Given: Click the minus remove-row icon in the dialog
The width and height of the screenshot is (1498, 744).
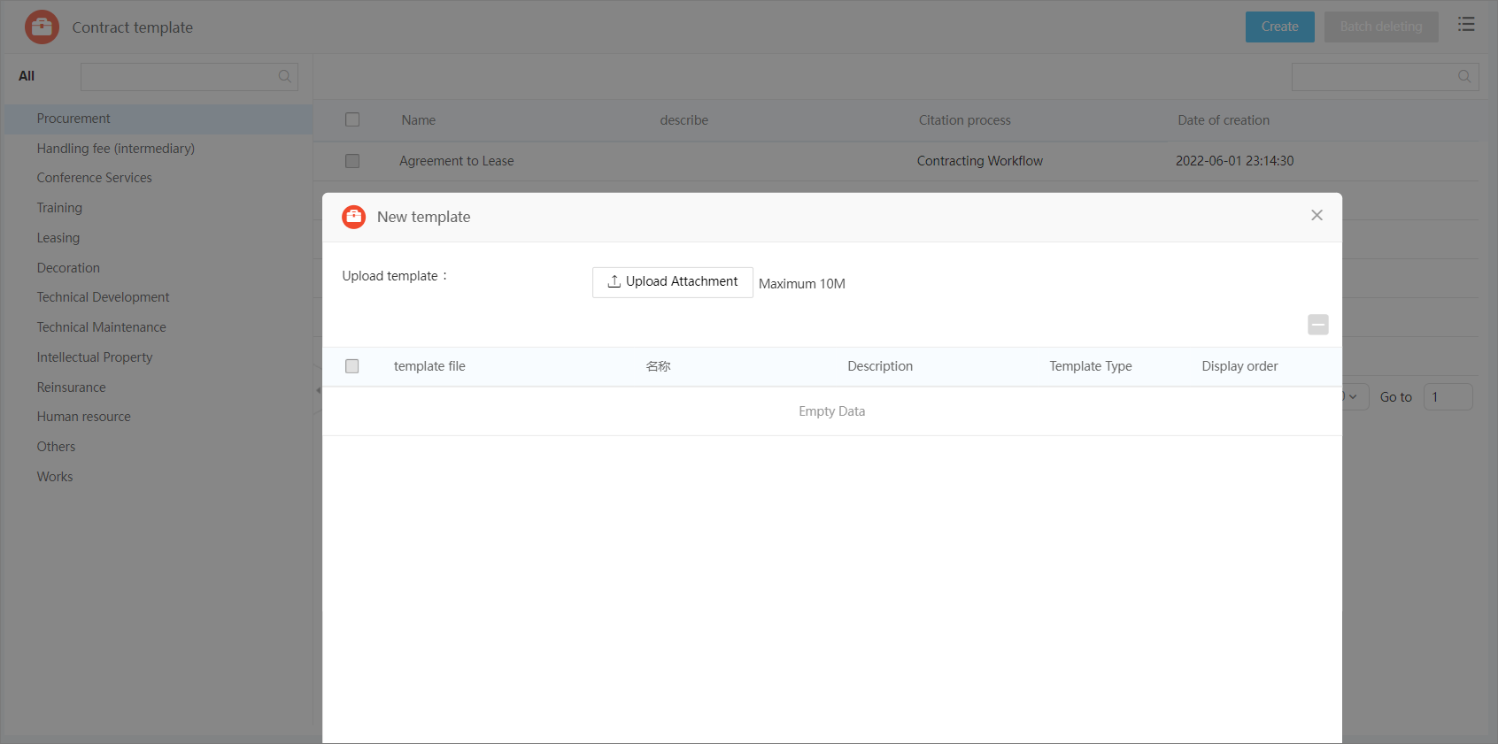Looking at the screenshot, I should pos(1317,325).
